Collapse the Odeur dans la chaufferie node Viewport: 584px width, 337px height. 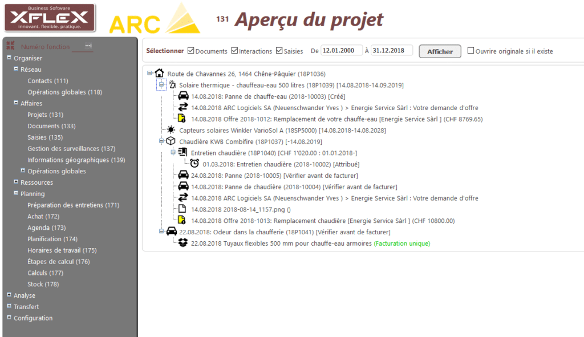point(161,232)
